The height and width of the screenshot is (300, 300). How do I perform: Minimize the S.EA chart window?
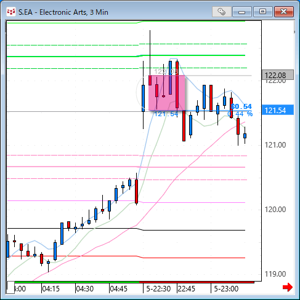point(242,12)
